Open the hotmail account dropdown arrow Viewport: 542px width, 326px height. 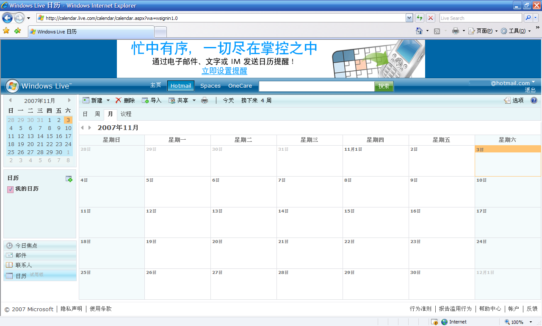click(x=533, y=82)
